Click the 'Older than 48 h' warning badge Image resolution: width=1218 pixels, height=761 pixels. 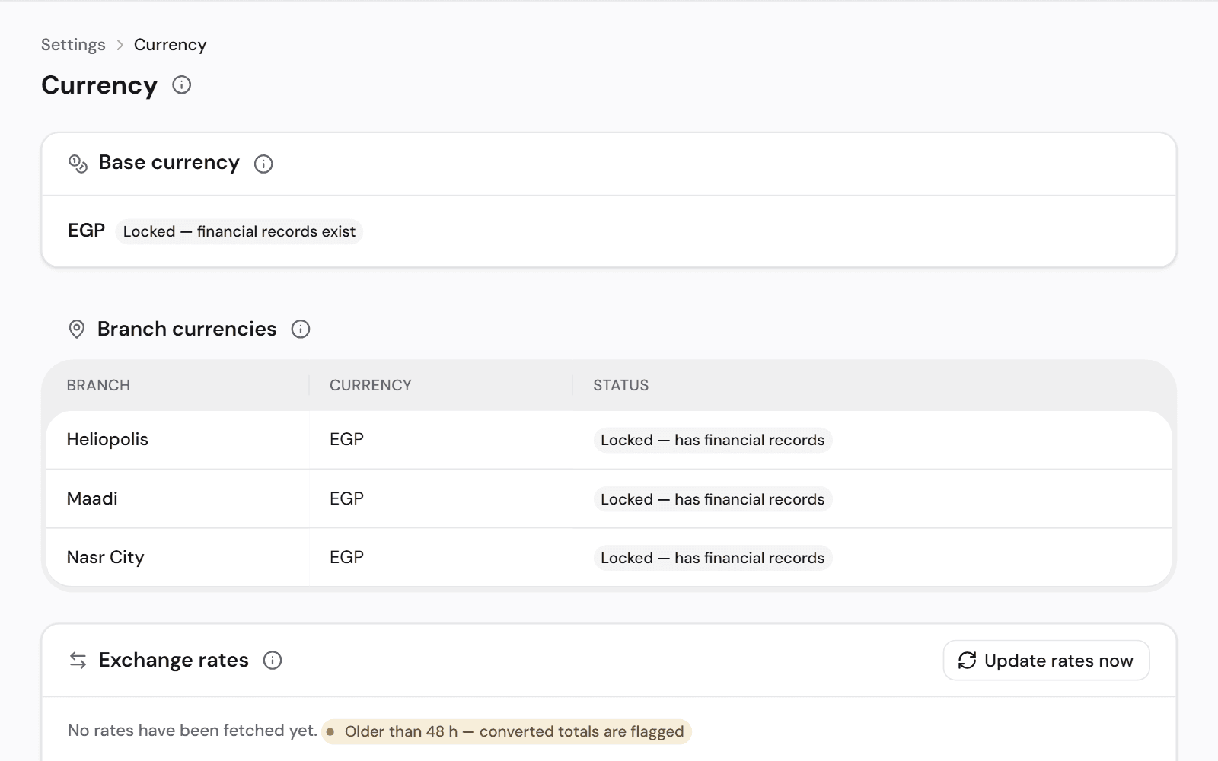tap(506, 731)
